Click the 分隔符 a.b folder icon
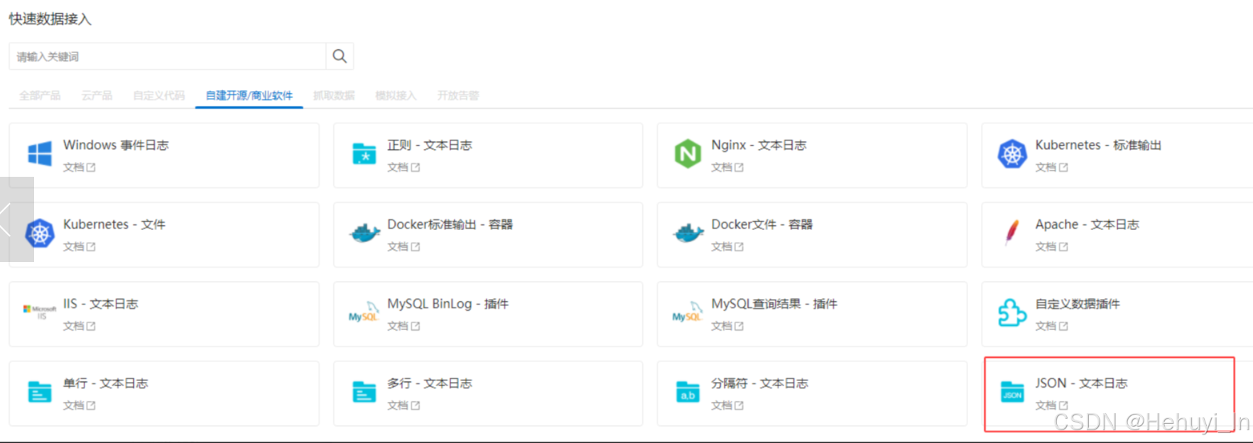This screenshot has height=443, width=1253. click(688, 392)
